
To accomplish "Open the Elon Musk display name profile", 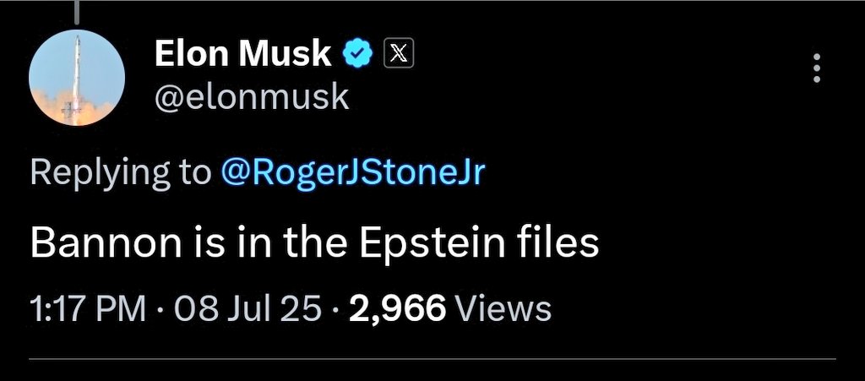I will coord(243,55).
